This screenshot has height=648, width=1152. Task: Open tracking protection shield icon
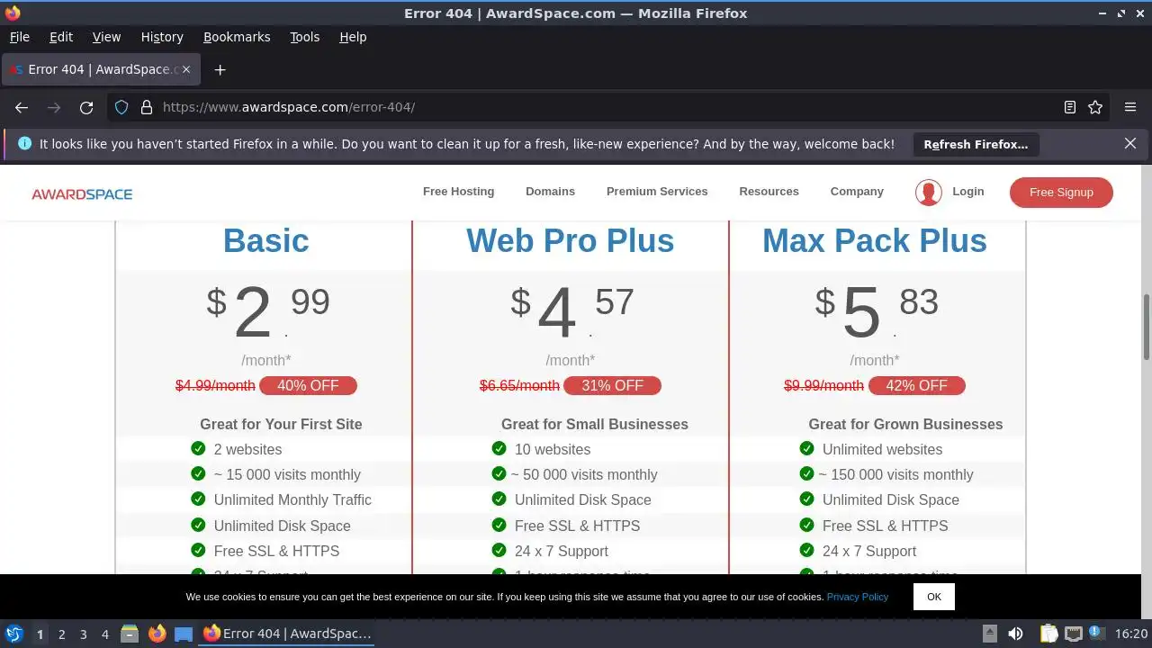click(121, 107)
